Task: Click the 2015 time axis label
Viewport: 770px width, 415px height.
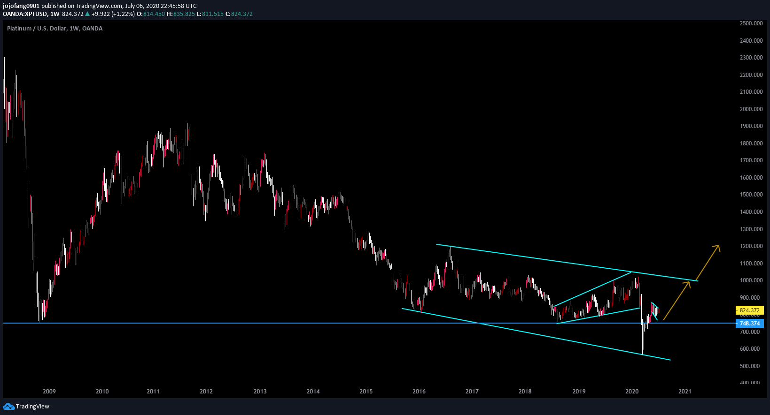Action: click(366, 392)
